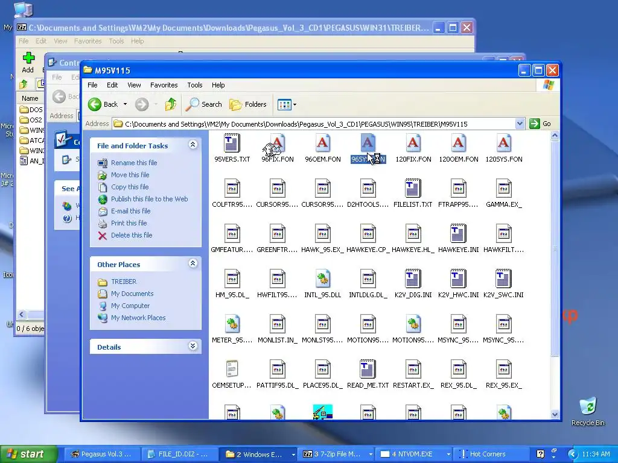The height and width of the screenshot is (463, 618).
Task: Open the Views dropdown button
Action: 287,104
